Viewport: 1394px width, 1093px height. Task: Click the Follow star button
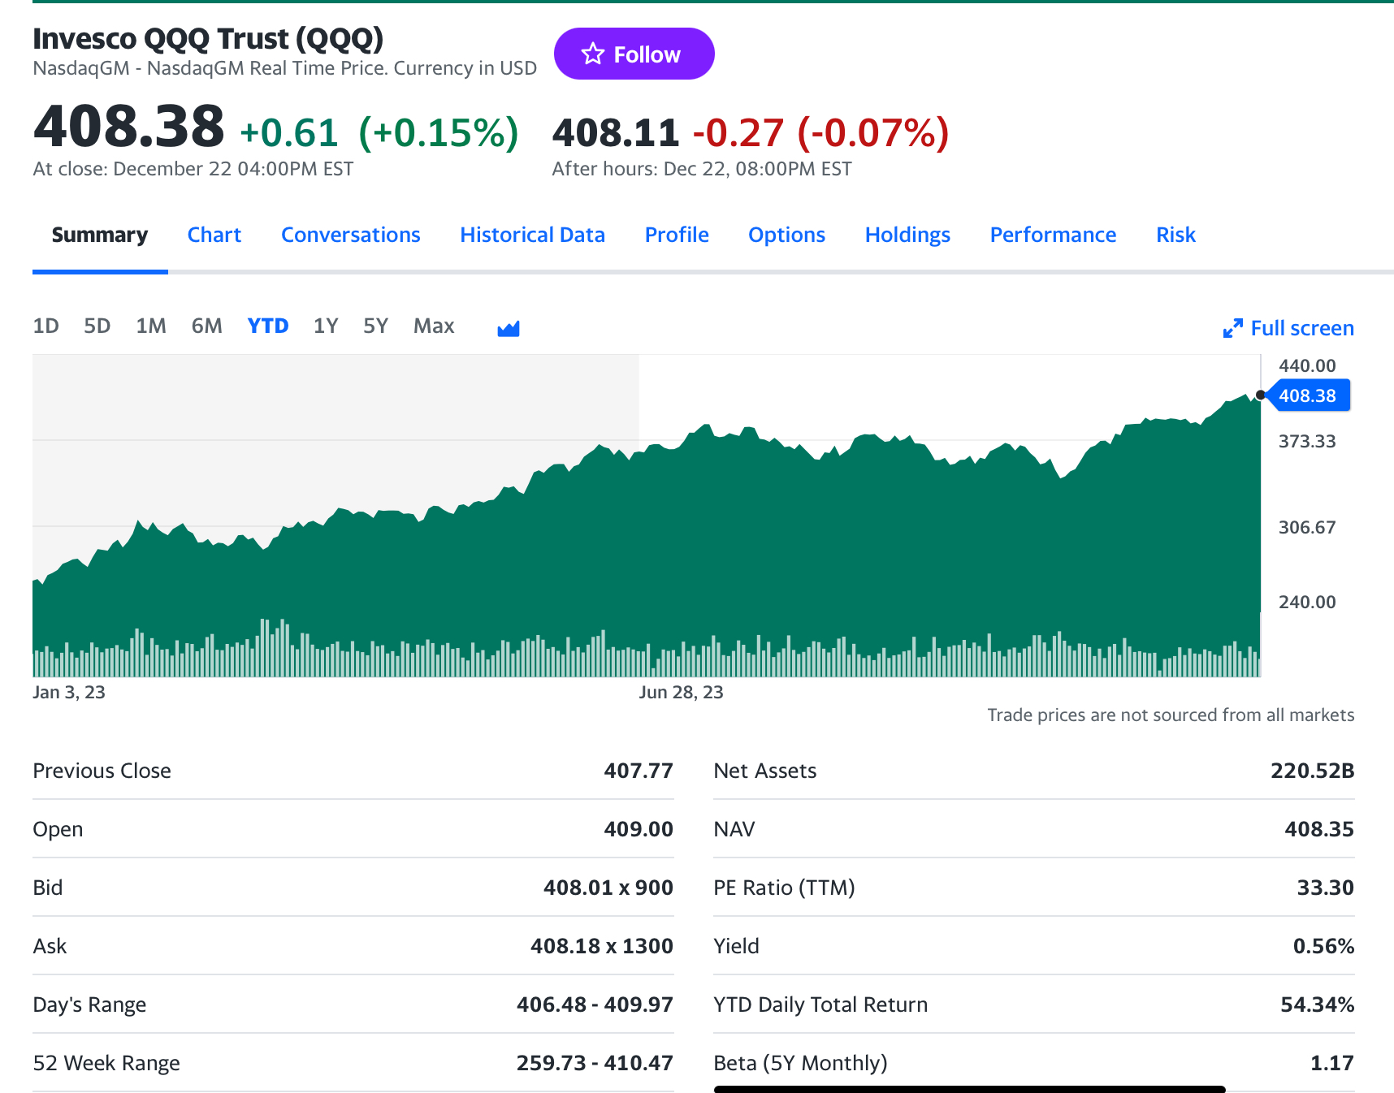click(633, 54)
